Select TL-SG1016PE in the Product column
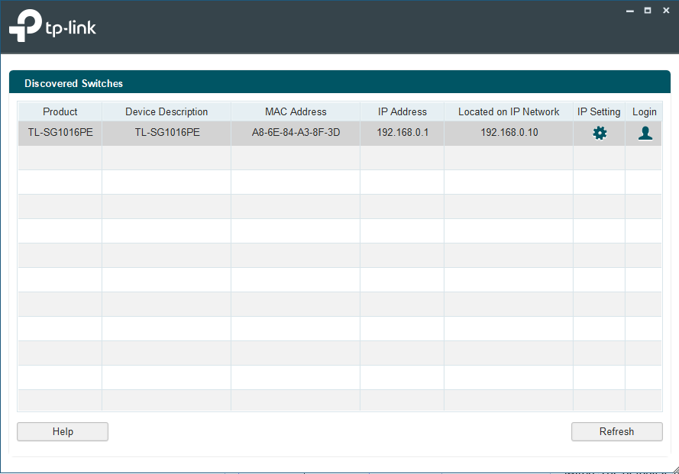This screenshot has height=474, width=679. (x=60, y=133)
